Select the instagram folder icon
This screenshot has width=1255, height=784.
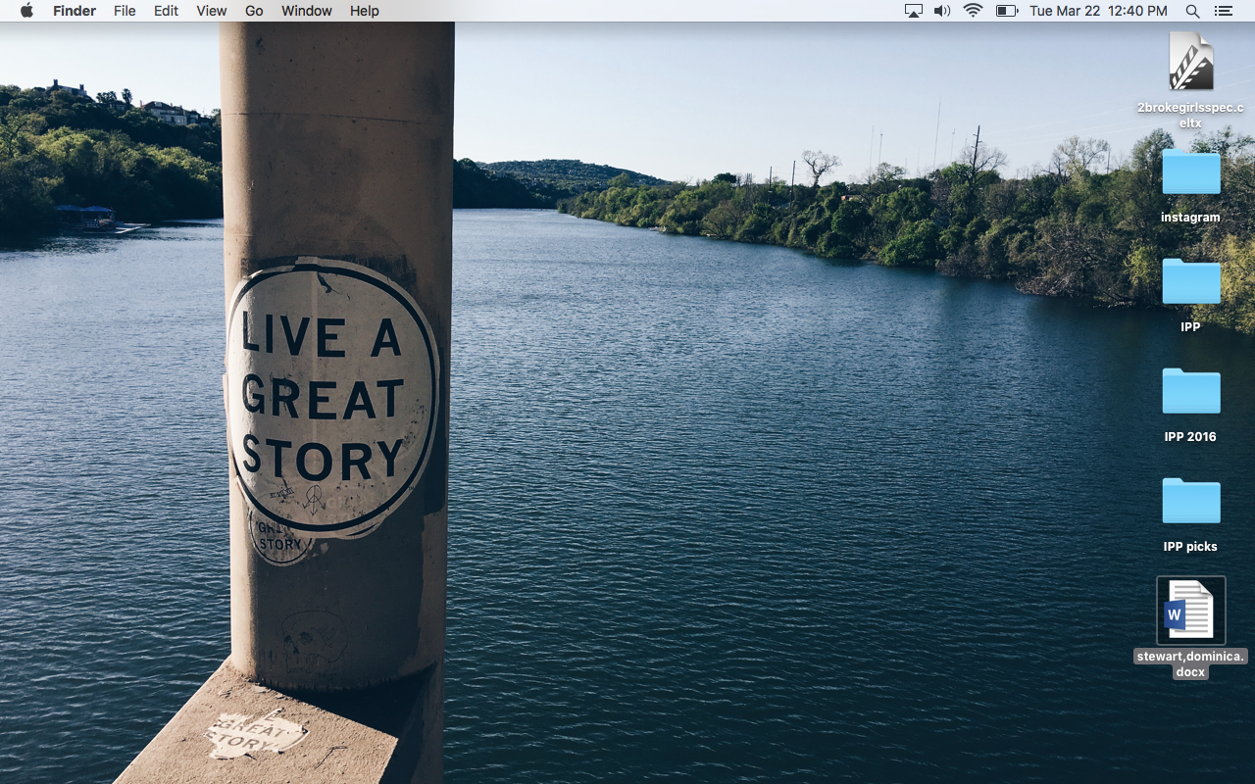pyautogui.click(x=1191, y=171)
